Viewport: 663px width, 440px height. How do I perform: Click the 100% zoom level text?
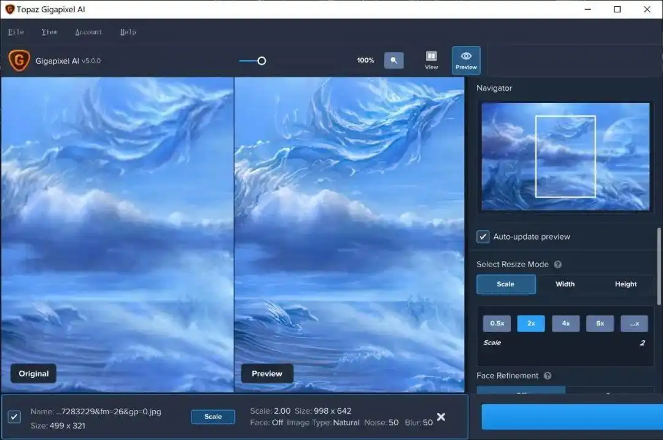[365, 61]
